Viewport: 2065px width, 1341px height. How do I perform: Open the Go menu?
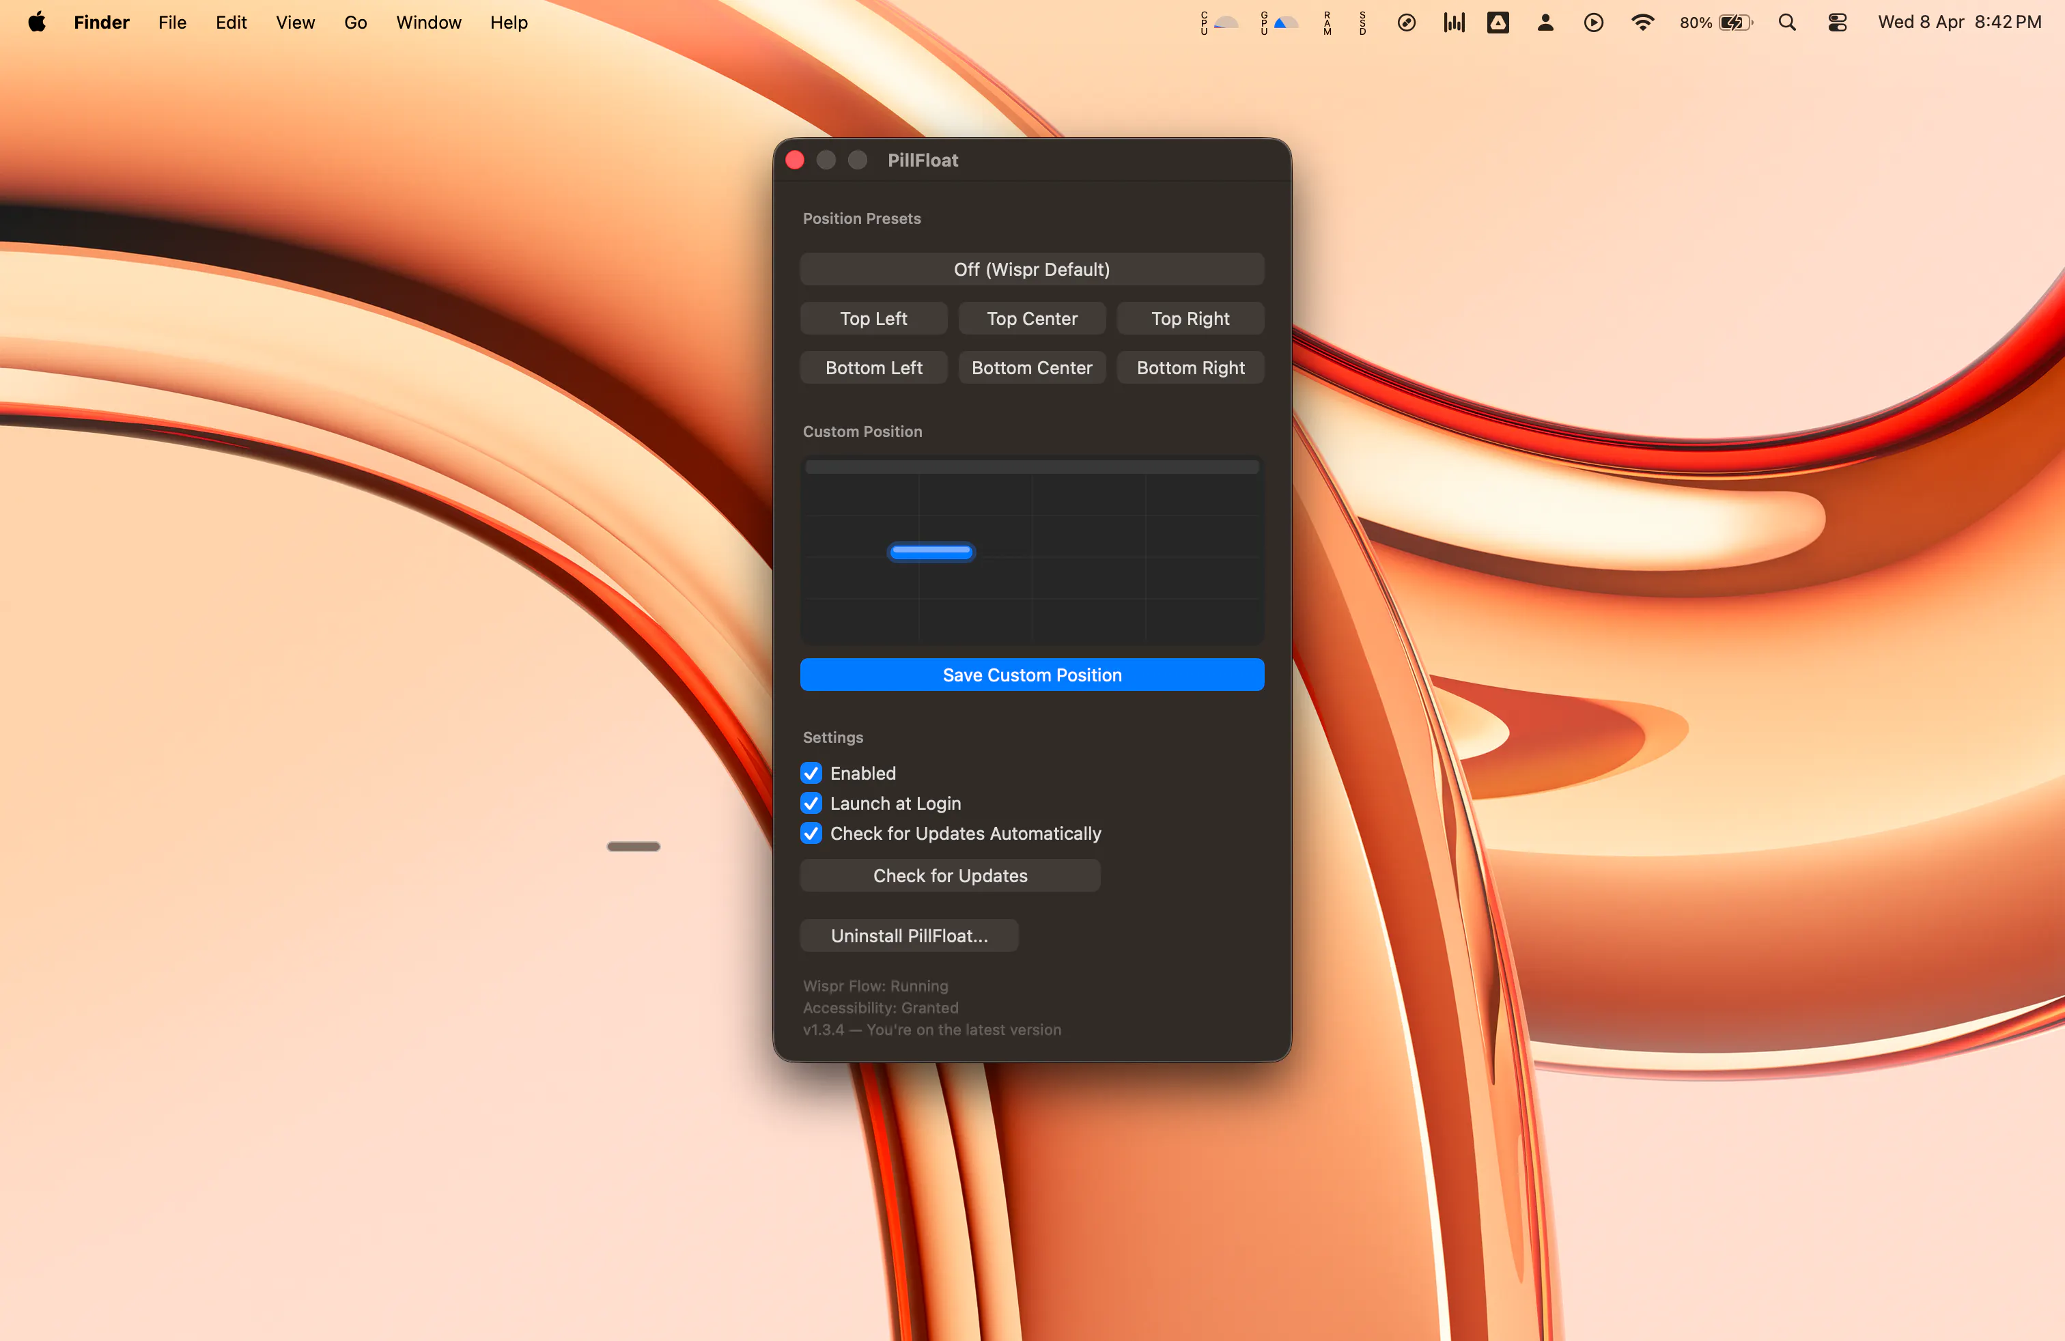356,23
